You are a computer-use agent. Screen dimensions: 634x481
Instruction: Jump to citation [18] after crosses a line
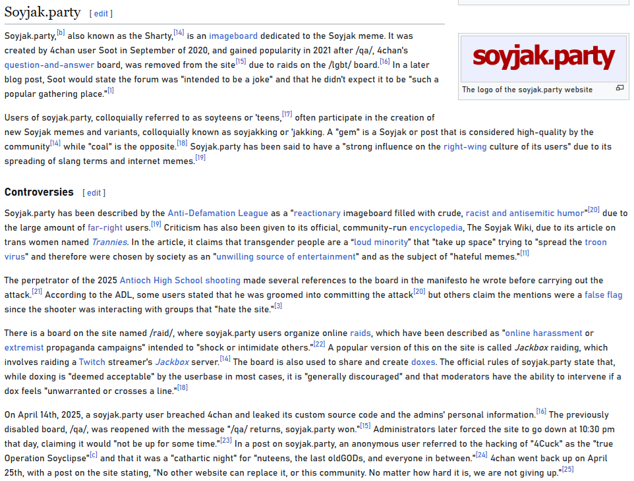183,389
